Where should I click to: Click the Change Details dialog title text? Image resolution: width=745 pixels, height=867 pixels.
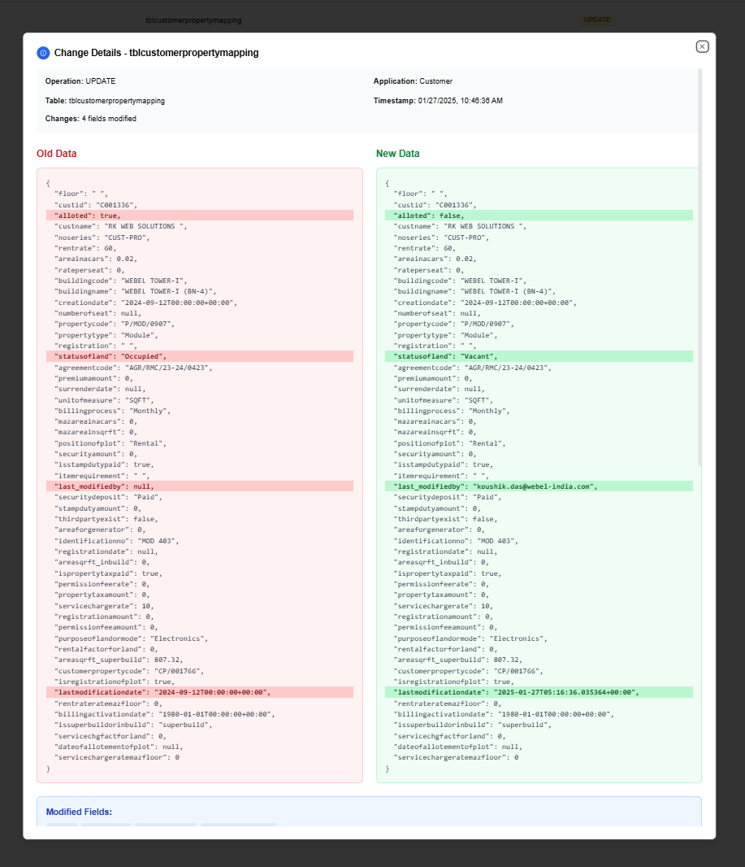[156, 53]
